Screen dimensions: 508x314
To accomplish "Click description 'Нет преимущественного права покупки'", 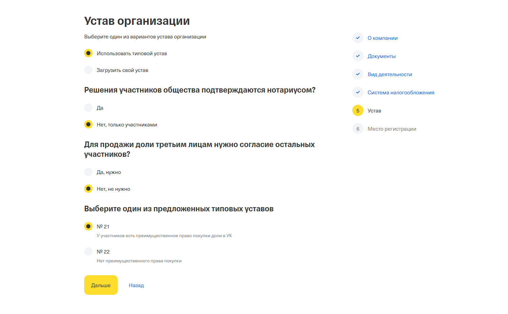I will (x=139, y=261).
